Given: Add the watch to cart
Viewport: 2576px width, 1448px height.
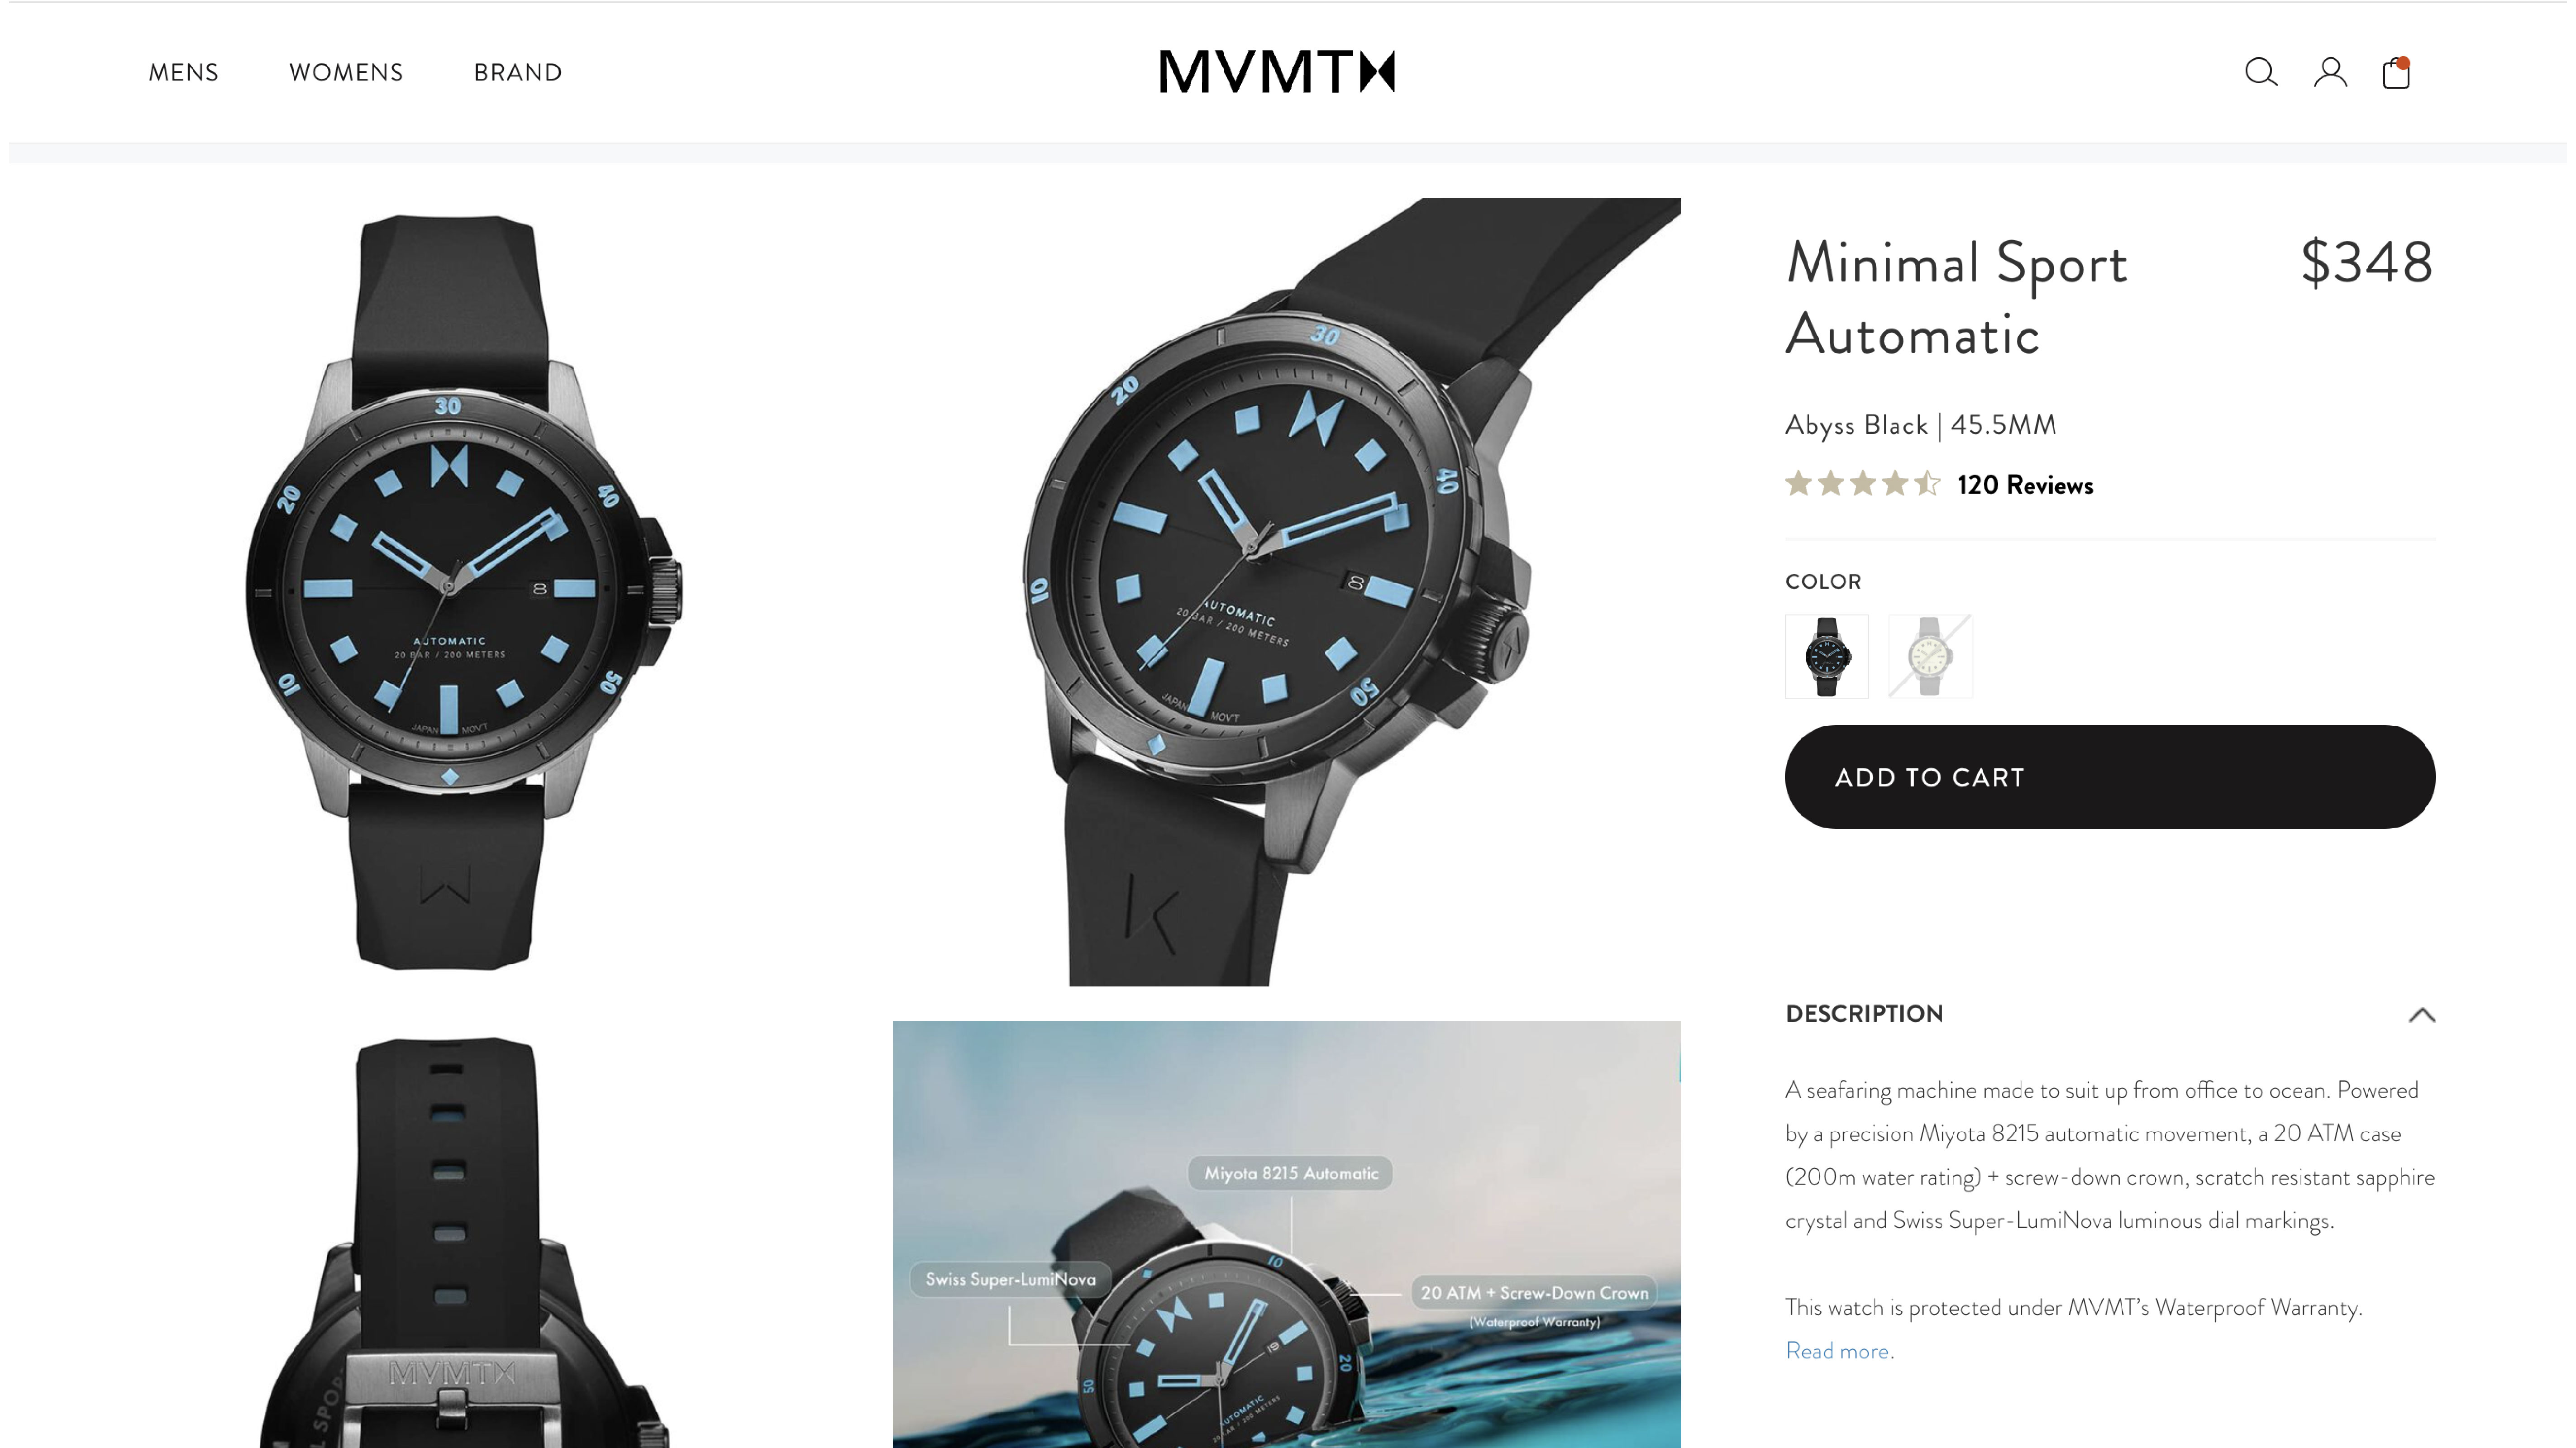Looking at the screenshot, I should point(2110,777).
